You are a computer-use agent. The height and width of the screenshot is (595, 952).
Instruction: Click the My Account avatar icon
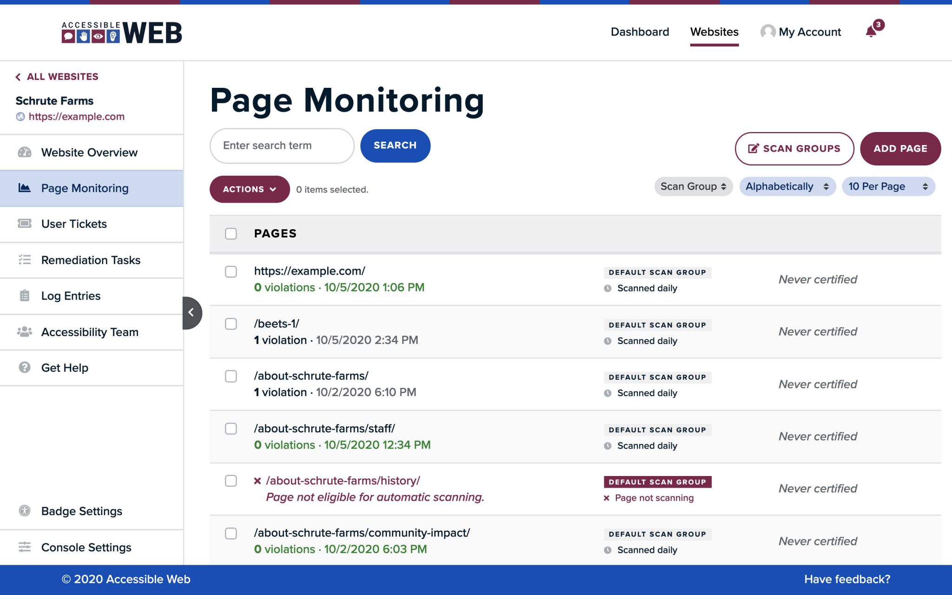[x=768, y=32]
